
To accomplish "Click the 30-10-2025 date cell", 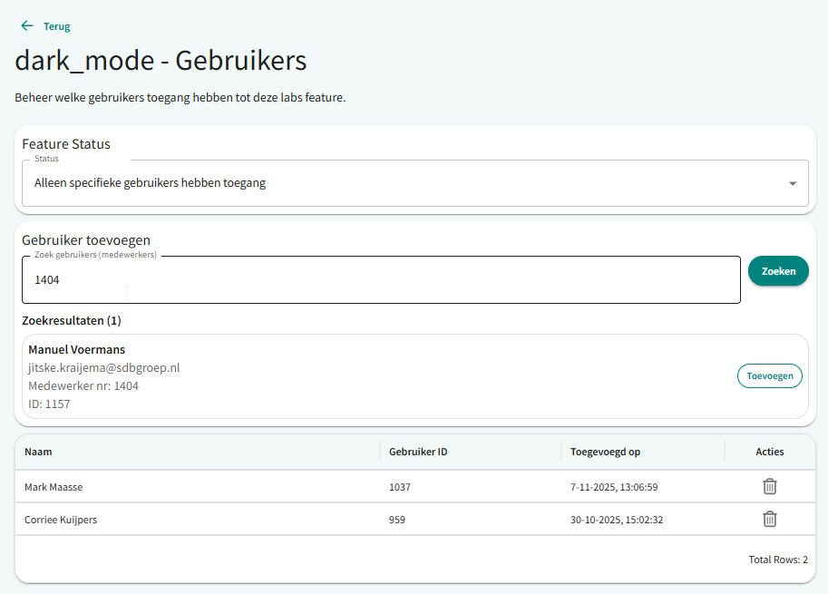I will 617,520.
